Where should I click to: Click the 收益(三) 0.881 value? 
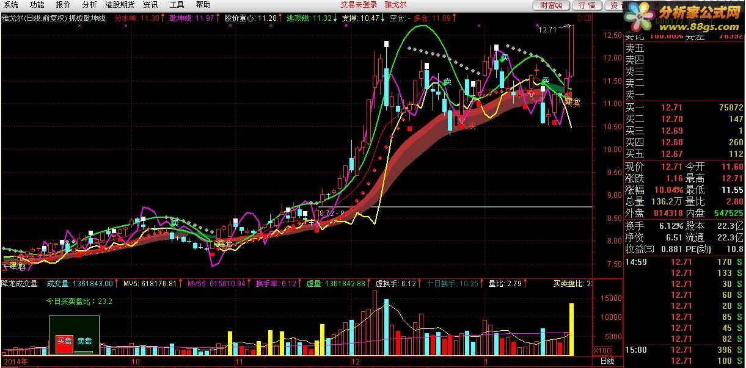[x=670, y=249]
